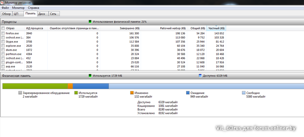
Task: Open the Справка menu
Action: [33, 8]
